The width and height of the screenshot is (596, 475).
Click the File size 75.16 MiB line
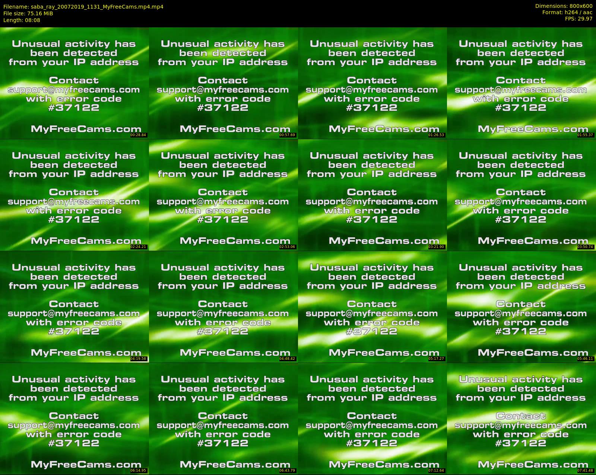tap(28, 13)
